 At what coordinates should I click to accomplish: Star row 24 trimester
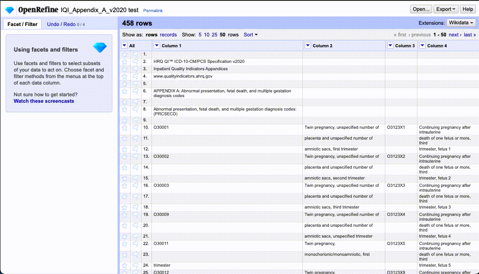tap(125, 266)
